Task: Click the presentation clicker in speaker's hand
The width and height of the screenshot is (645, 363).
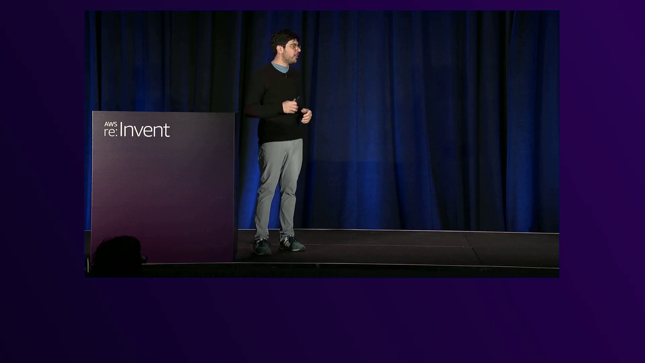Action: (x=296, y=99)
